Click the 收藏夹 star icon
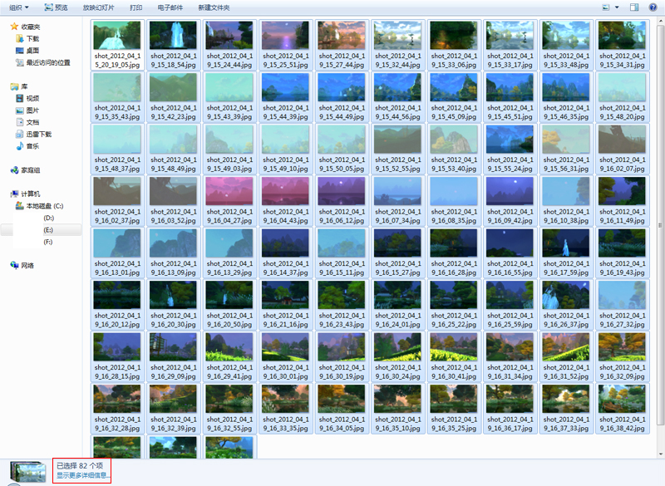This screenshot has width=665, height=486. 14,27
